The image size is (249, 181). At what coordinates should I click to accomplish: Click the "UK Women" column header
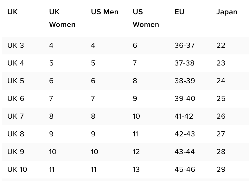62,18
